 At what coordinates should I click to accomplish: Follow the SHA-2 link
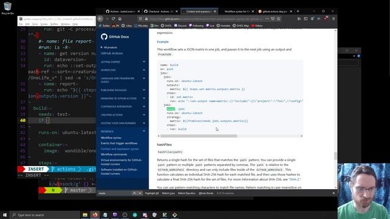point(294,179)
